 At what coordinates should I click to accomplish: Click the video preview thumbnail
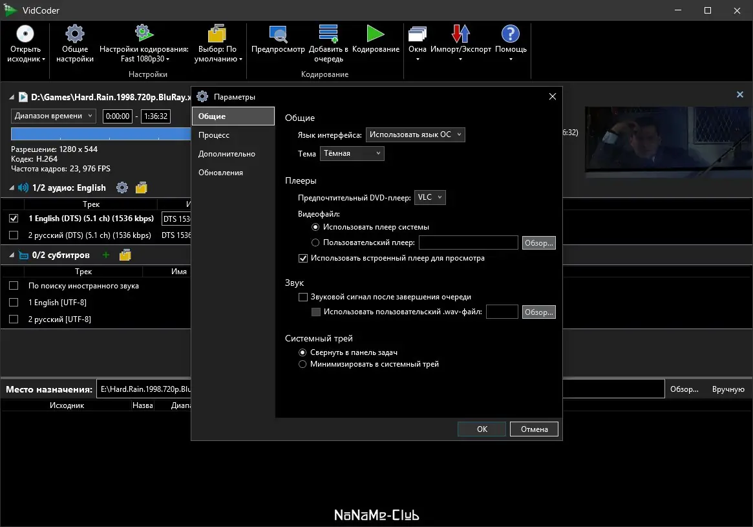668,142
